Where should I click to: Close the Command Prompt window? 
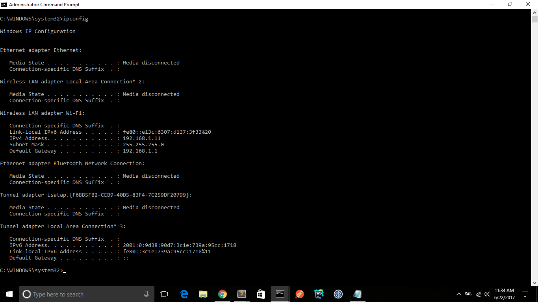(x=528, y=4)
